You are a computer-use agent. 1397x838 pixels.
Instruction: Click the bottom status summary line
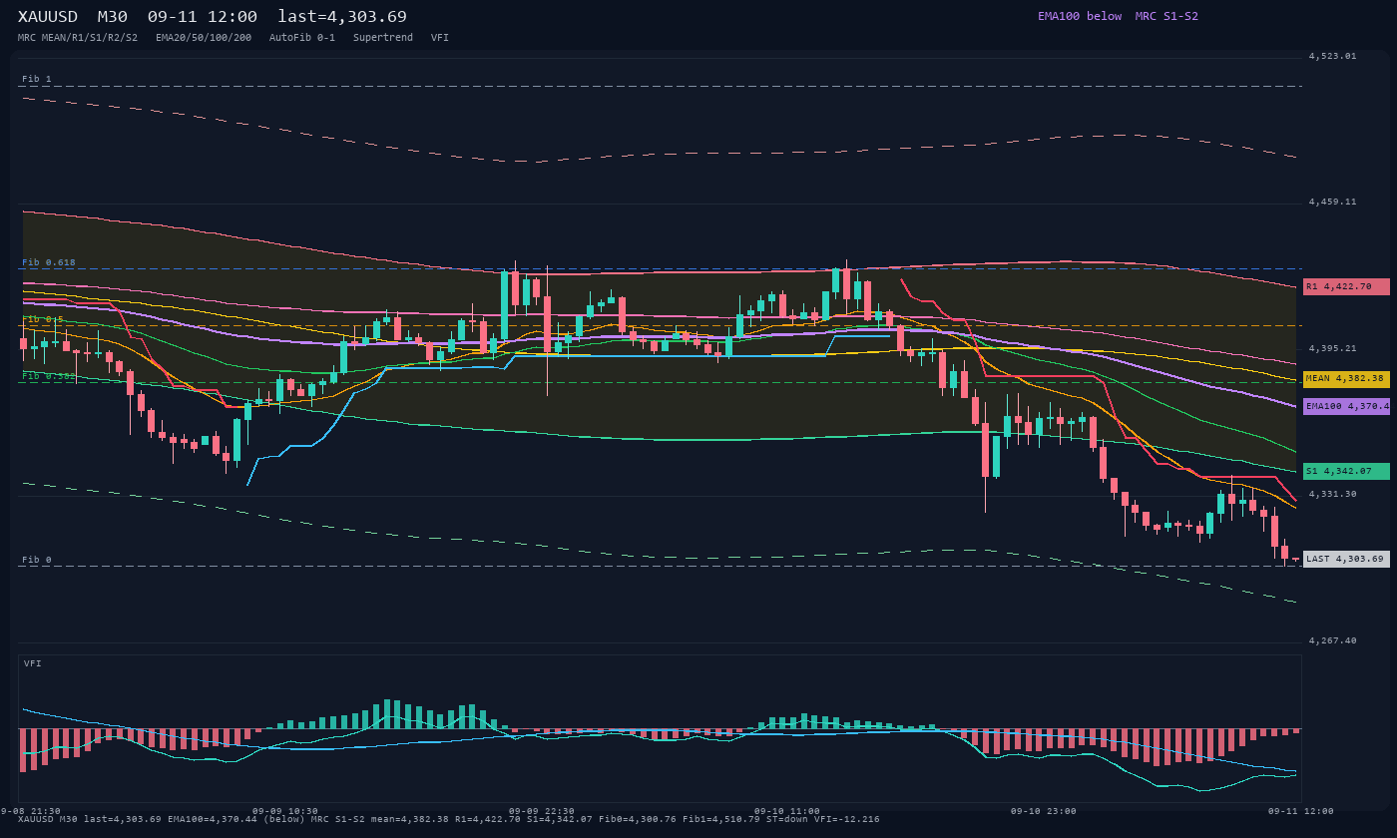click(449, 819)
